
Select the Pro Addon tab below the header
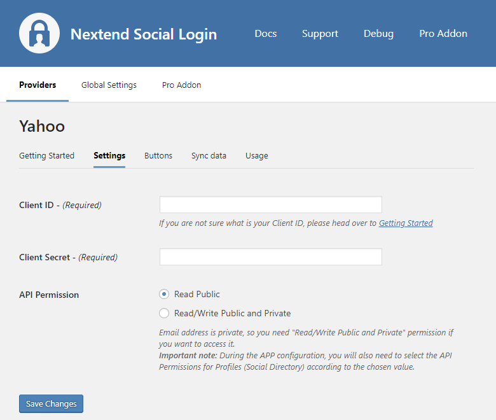[x=181, y=85]
